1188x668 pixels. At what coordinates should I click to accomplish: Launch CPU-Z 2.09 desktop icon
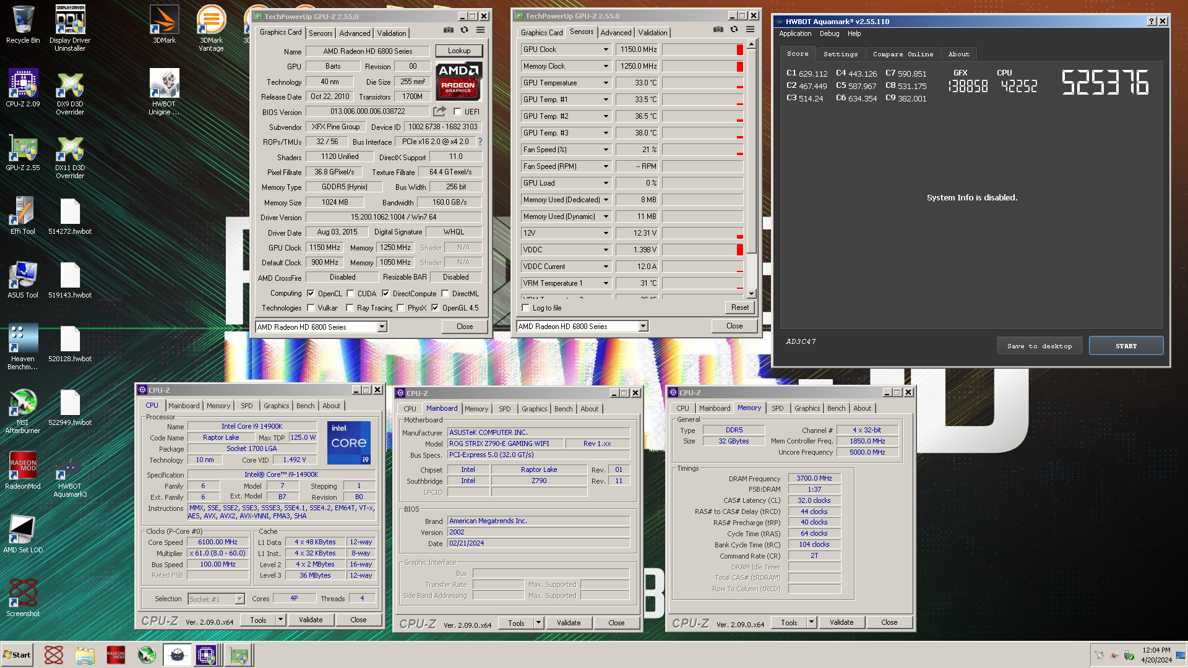click(23, 88)
